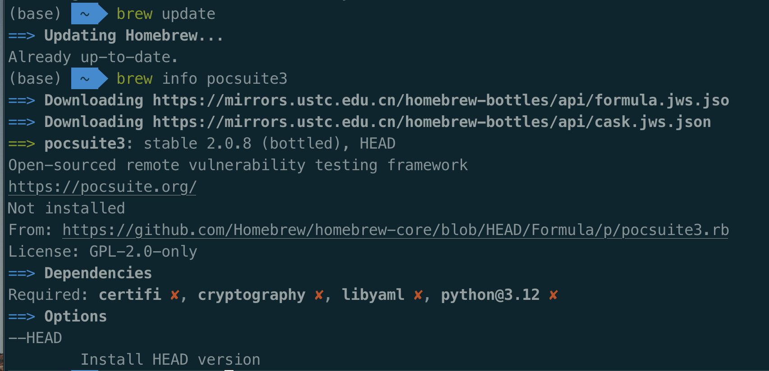Screen dimensions: 769x371
Task: Click the arrow before 'Updating Homebrew...'
Action: click(x=21, y=36)
